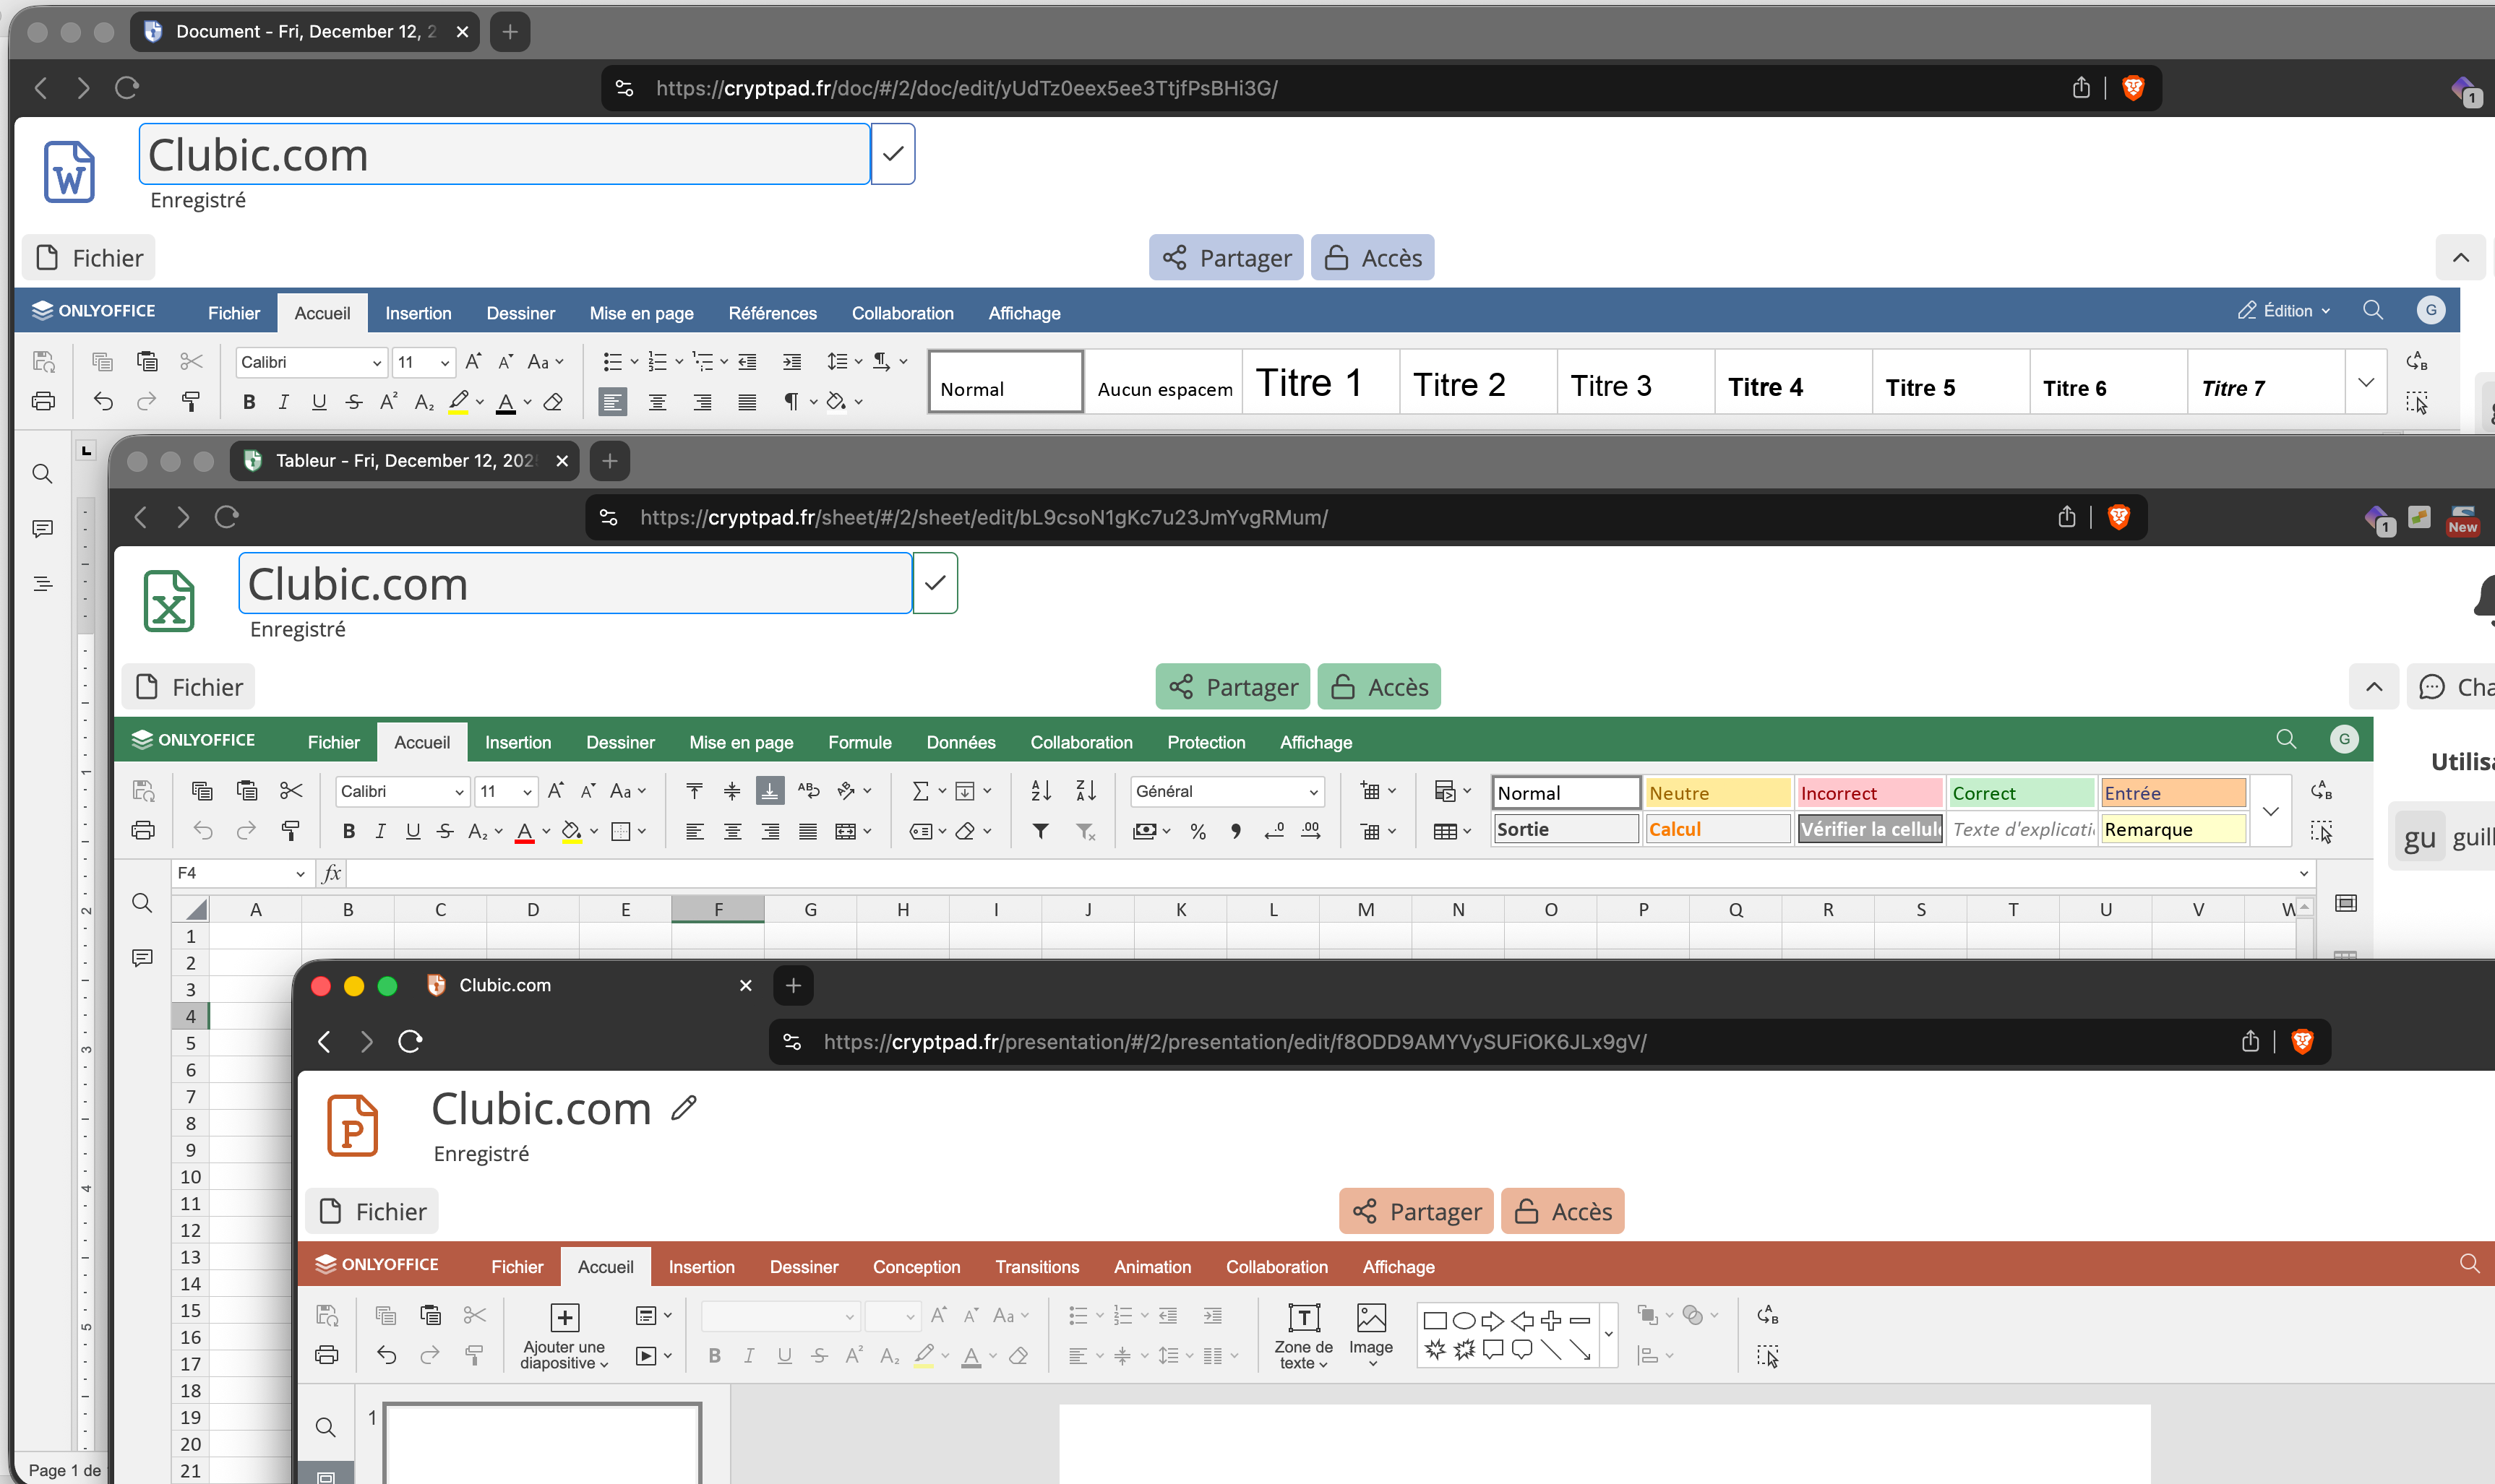Toggle bold in Tableur toolbar
2495x1484 pixels.
click(348, 831)
